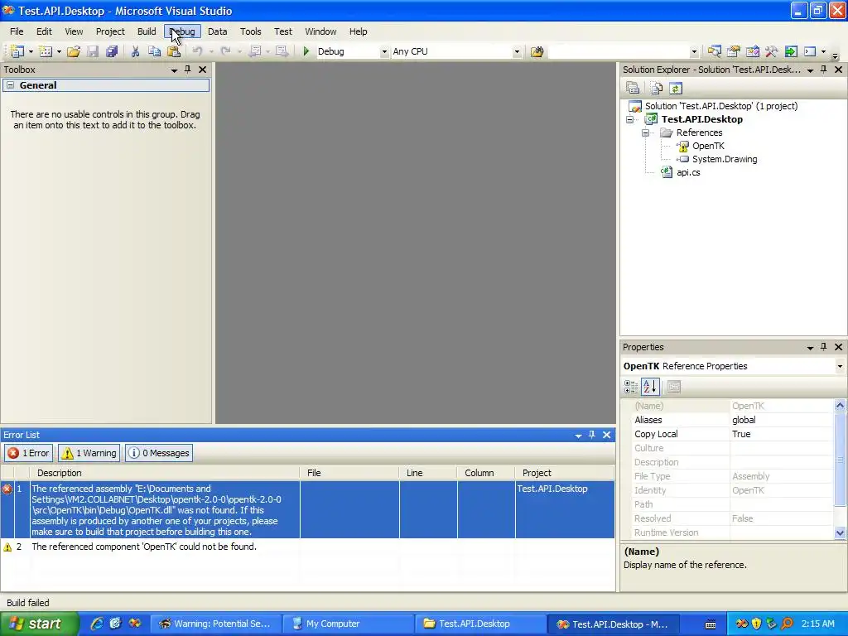Collapse the Test.API.Desktop project node
The height and width of the screenshot is (636, 848).
pyautogui.click(x=629, y=119)
